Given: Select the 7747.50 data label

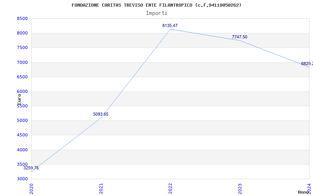Looking at the screenshot, I should point(239,37).
